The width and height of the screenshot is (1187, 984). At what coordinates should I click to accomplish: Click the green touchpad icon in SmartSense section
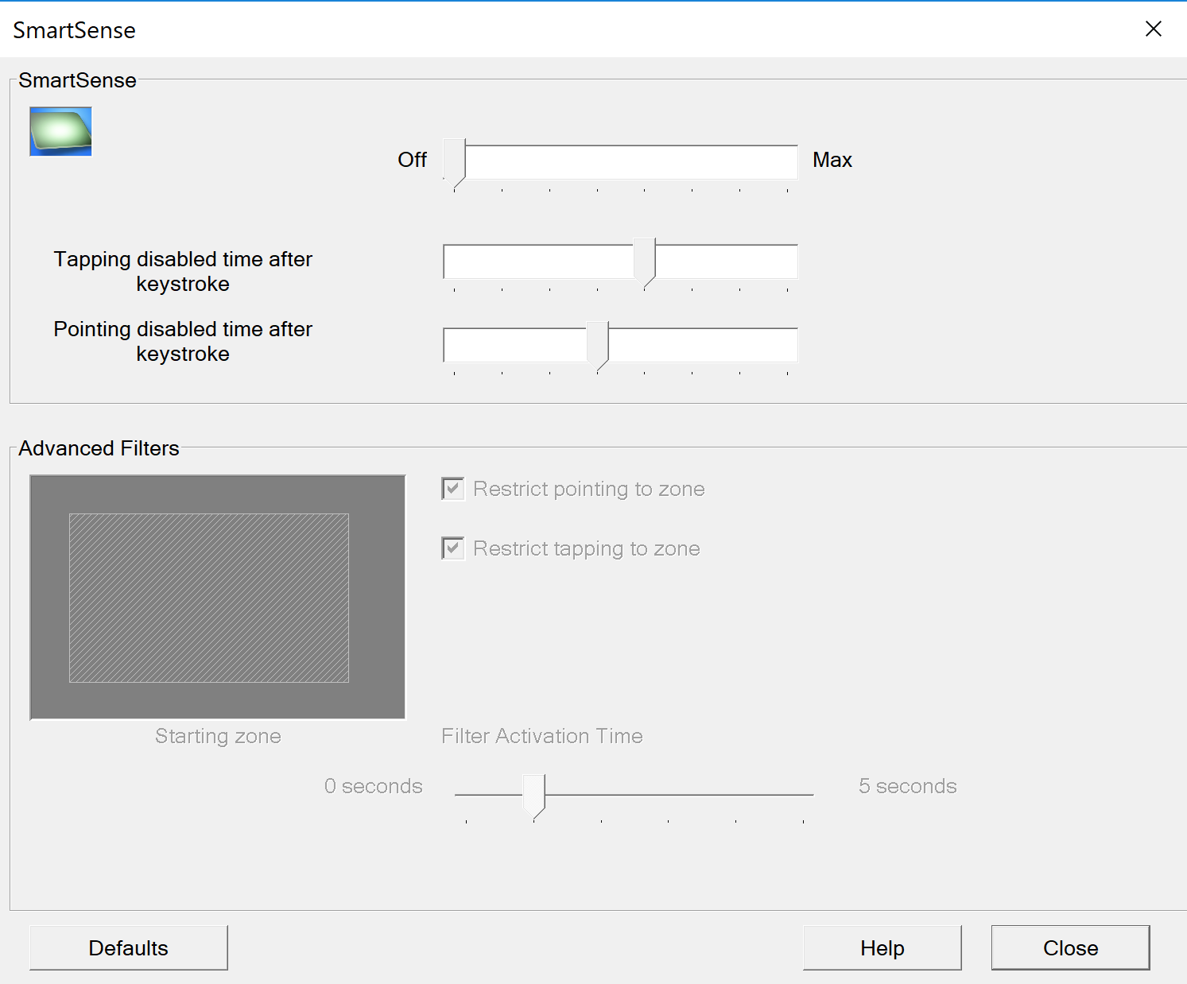click(60, 130)
